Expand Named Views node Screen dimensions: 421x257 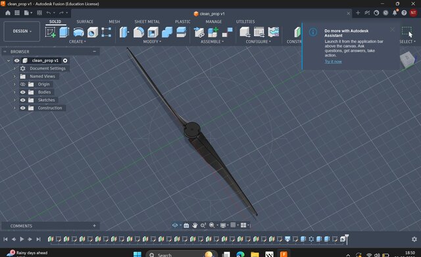click(x=14, y=76)
